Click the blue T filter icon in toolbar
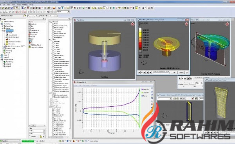 (62, 8)
